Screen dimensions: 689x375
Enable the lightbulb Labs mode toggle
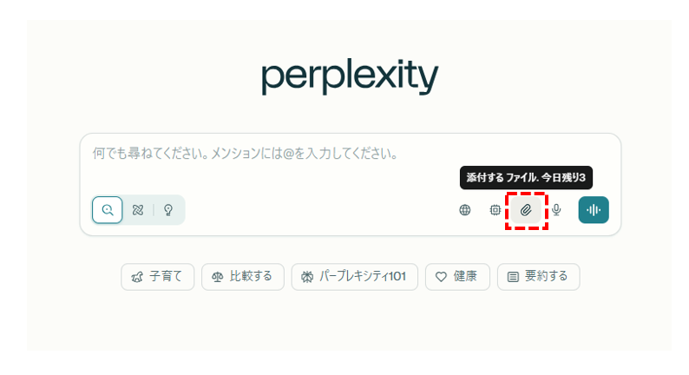coord(168,210)
